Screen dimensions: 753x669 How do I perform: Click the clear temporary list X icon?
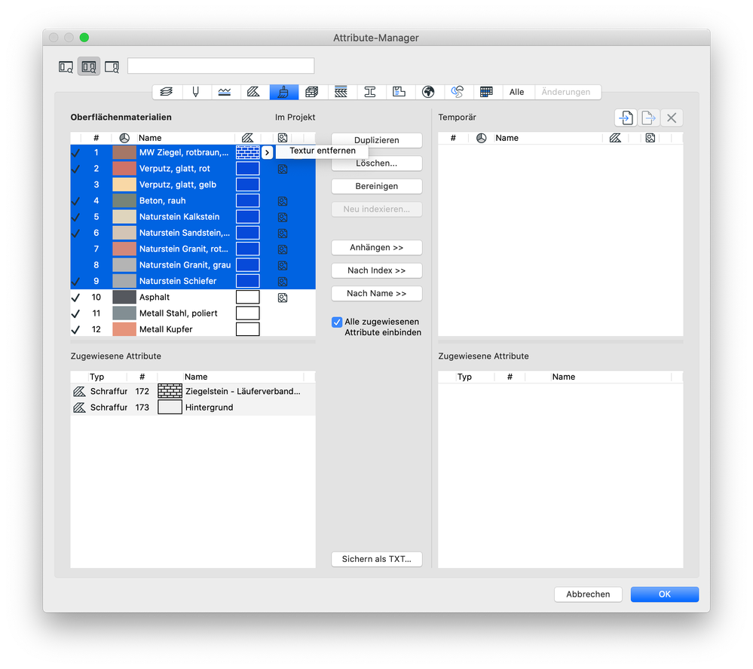pos(672,118)
